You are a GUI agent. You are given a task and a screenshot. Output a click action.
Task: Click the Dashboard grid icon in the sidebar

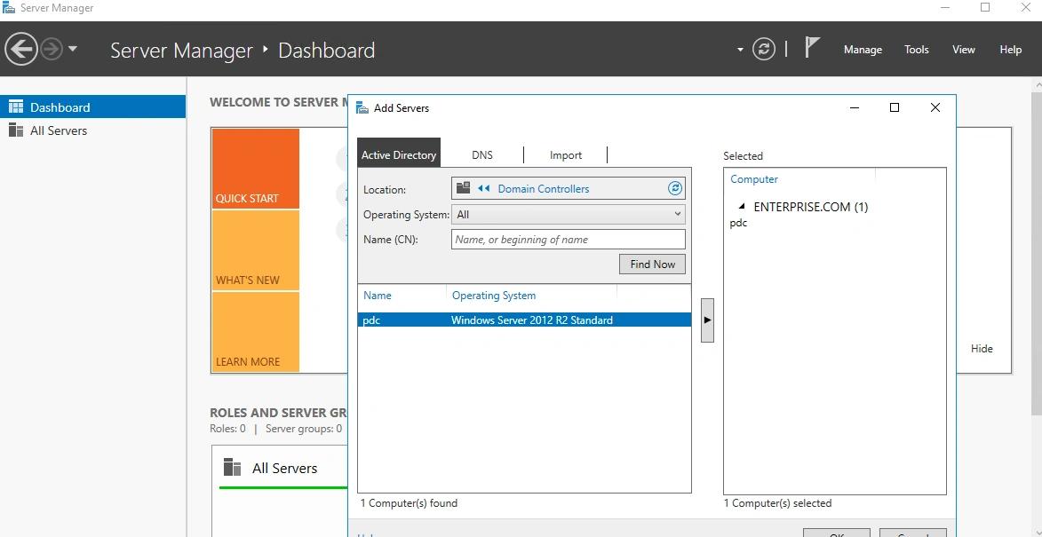point(16,107)
